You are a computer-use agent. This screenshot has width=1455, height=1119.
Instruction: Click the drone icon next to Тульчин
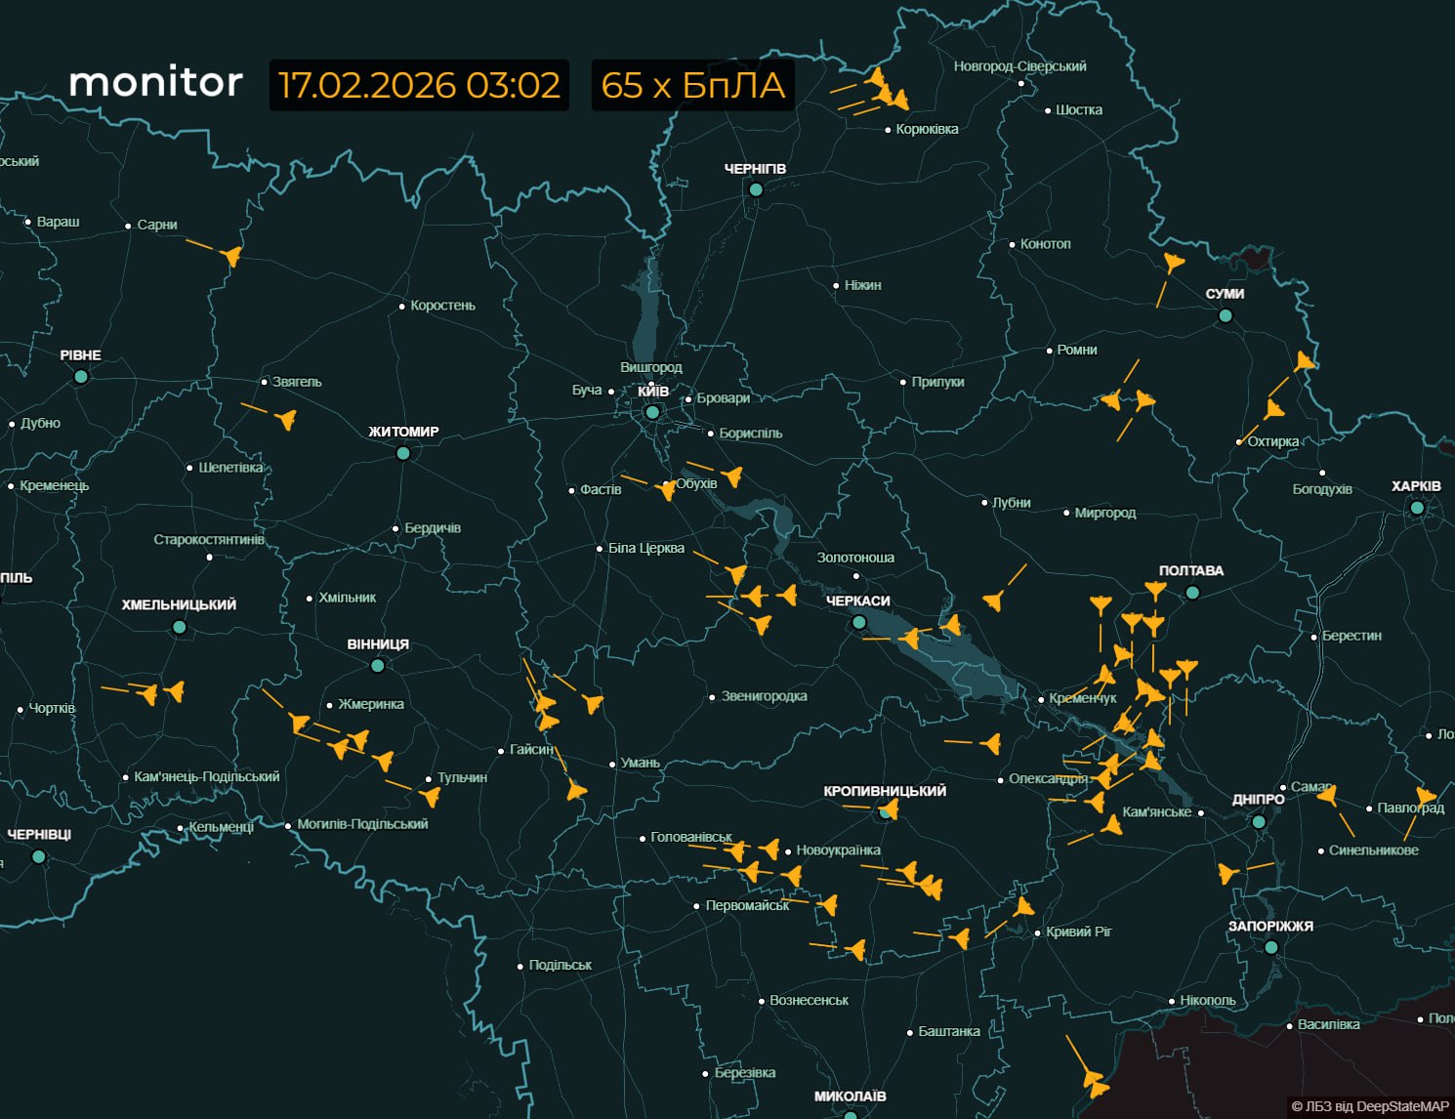tap(430, 797)
